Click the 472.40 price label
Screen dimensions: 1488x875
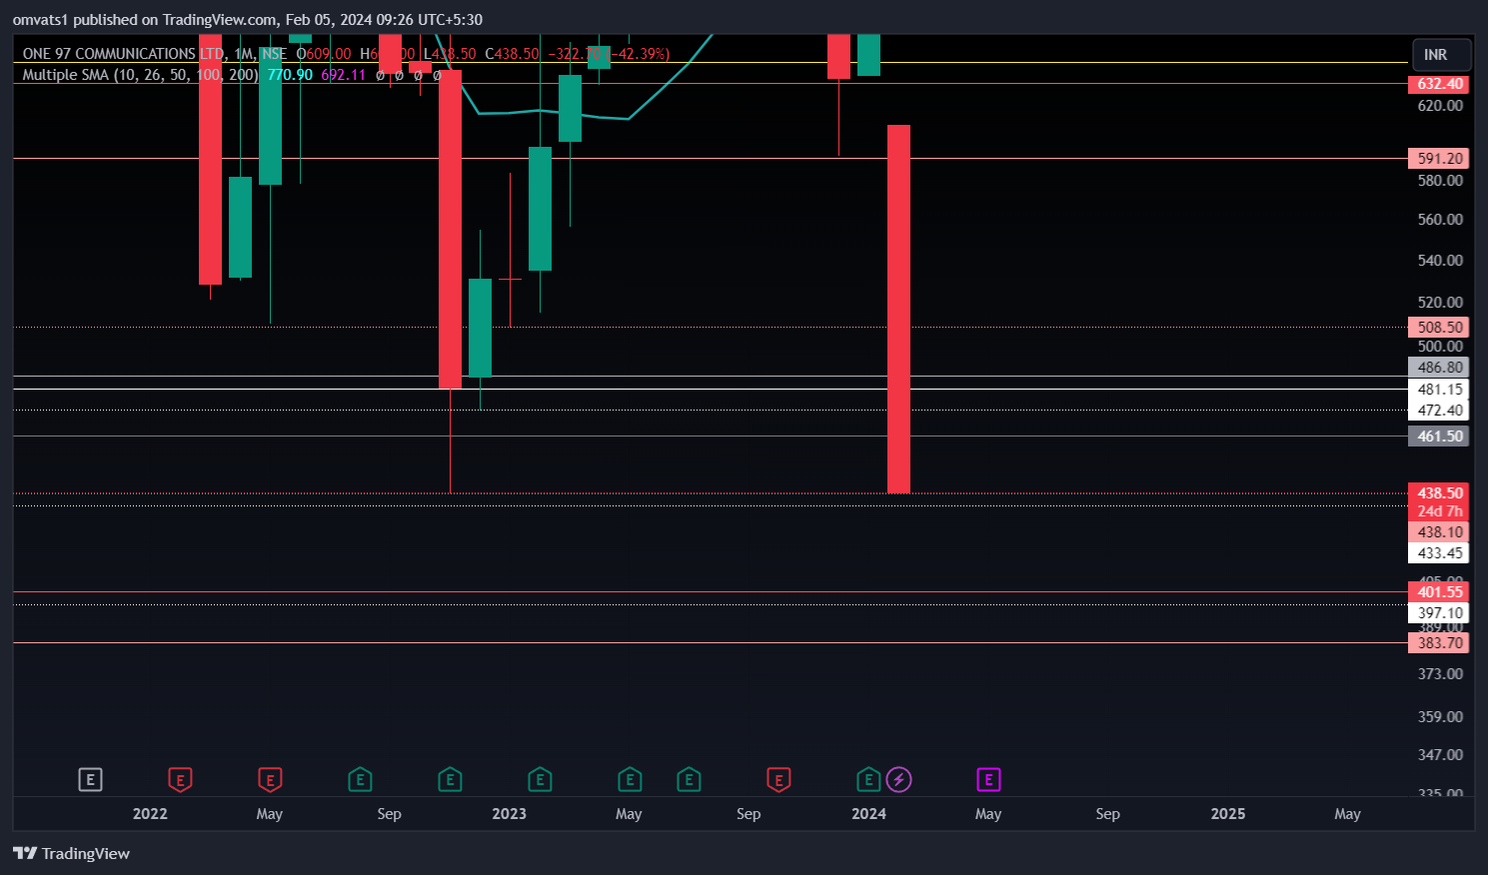click(1439, 411)
